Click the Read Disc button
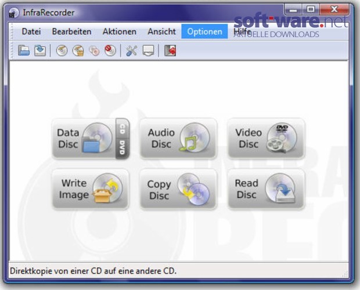Viewport: 360px width, 290px height. (x=266, y=189)
